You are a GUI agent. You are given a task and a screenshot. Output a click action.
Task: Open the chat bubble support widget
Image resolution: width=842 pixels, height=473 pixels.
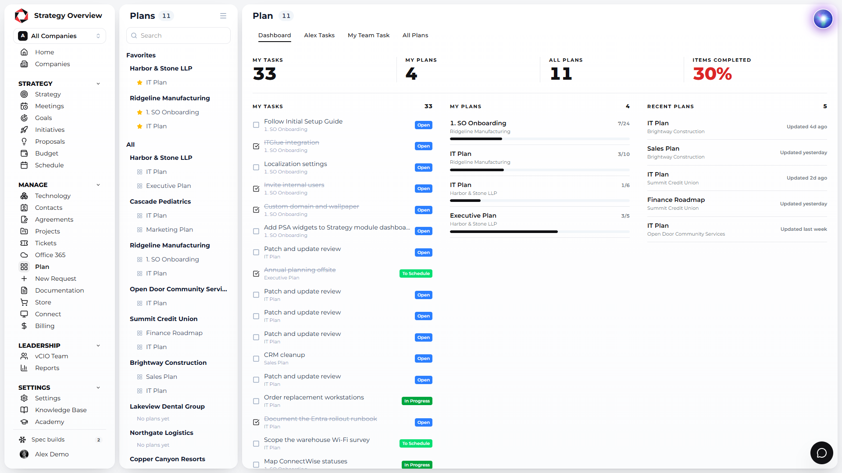click(x=821, y=453)
